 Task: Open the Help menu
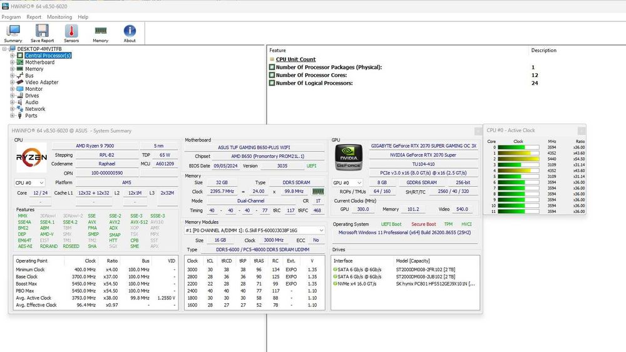(x=83, y=17)
